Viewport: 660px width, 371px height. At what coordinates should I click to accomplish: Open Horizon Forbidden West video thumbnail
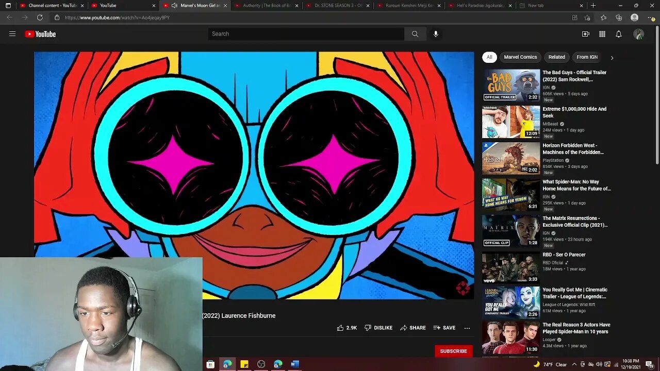511,158
